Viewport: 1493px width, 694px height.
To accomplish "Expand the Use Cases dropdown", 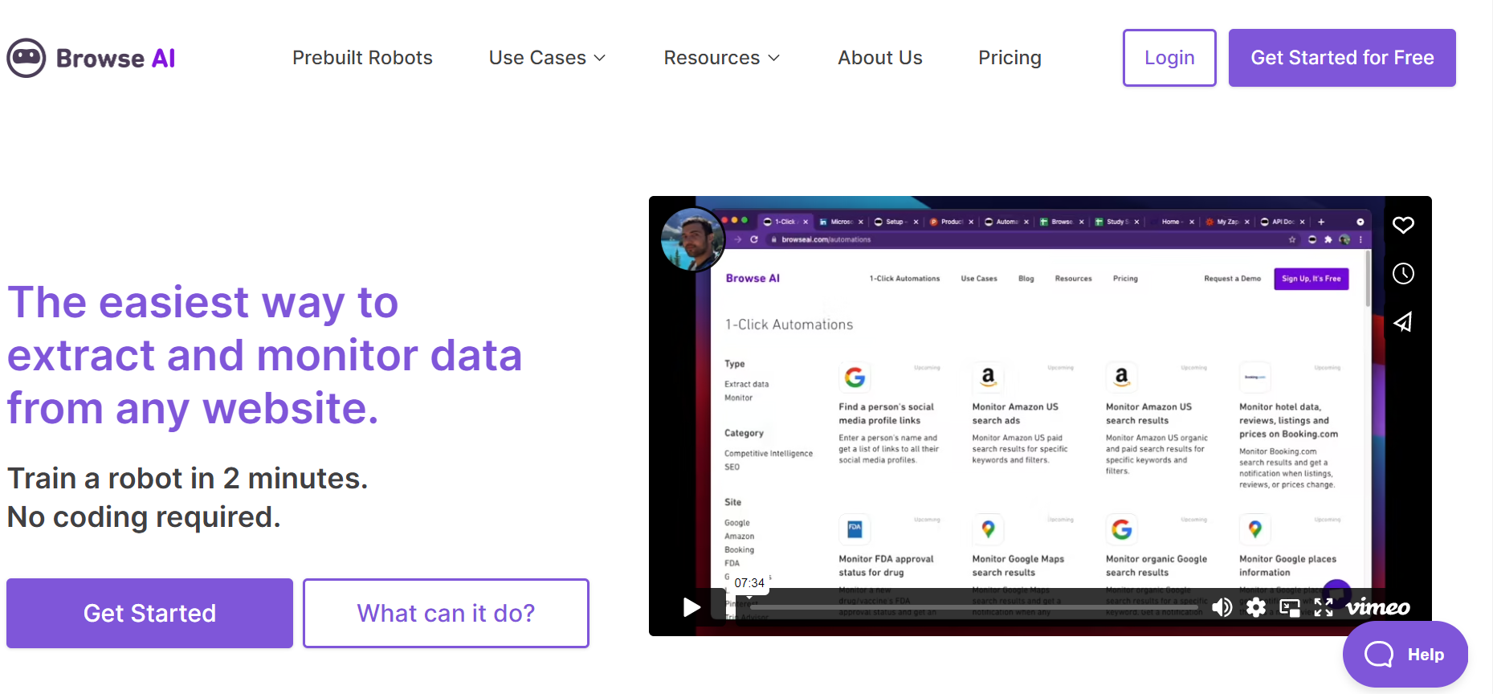I will [x=547, y=58].
